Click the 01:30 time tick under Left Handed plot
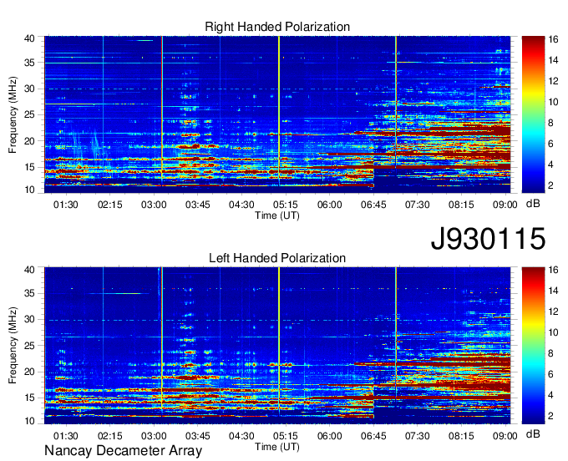The height and width of the screenshot is (461, 568). tap(65, 436)
